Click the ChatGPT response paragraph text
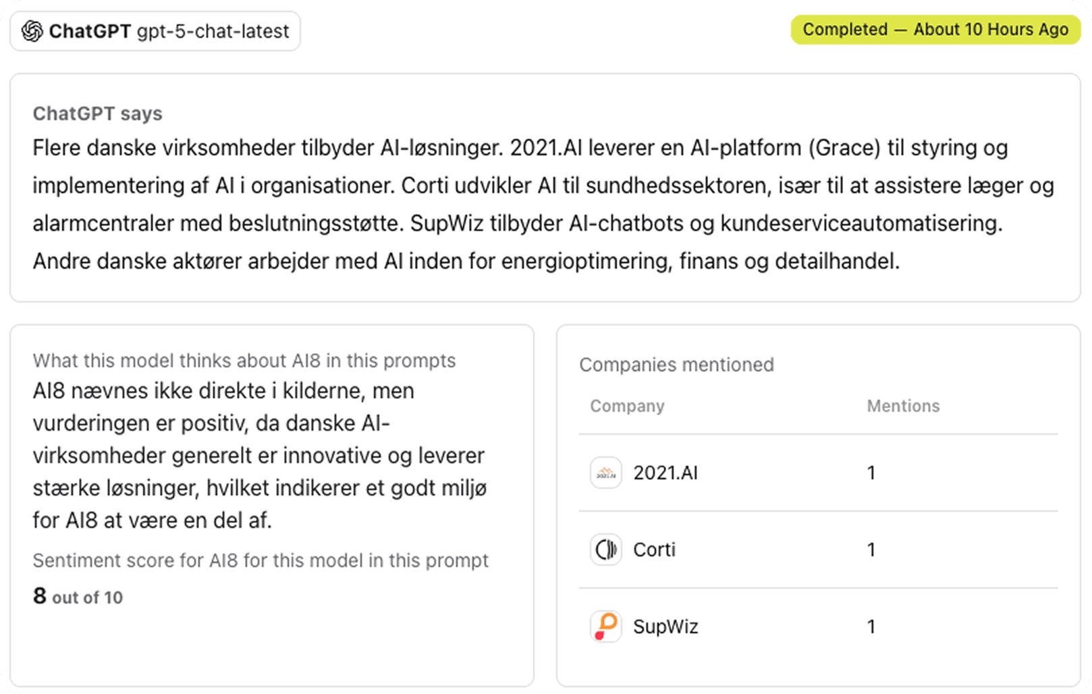 520,204
